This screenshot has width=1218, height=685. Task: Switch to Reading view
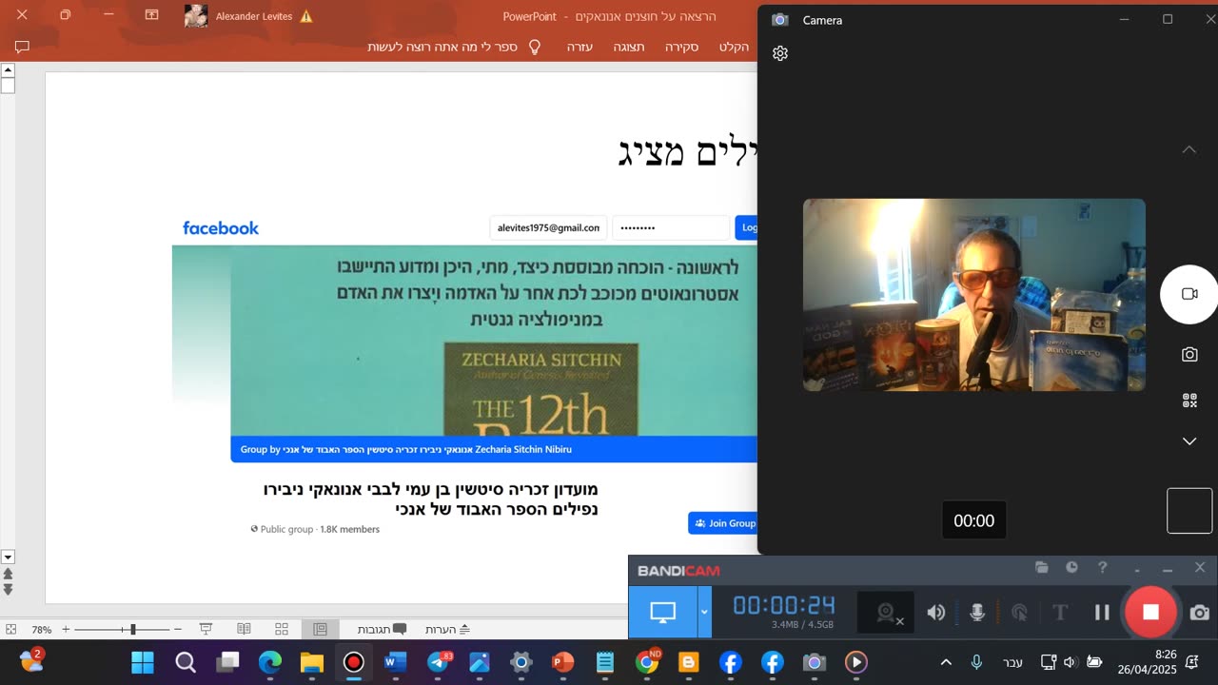[244, 629]
